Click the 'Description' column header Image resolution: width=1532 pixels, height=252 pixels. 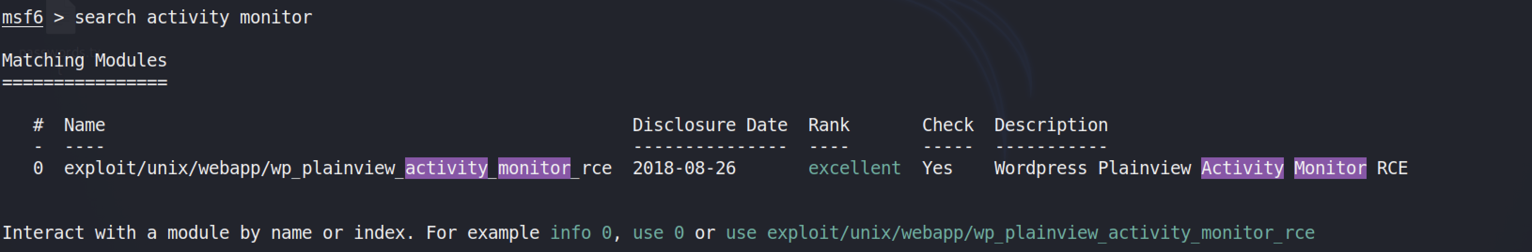click(x=1051, y=125)
